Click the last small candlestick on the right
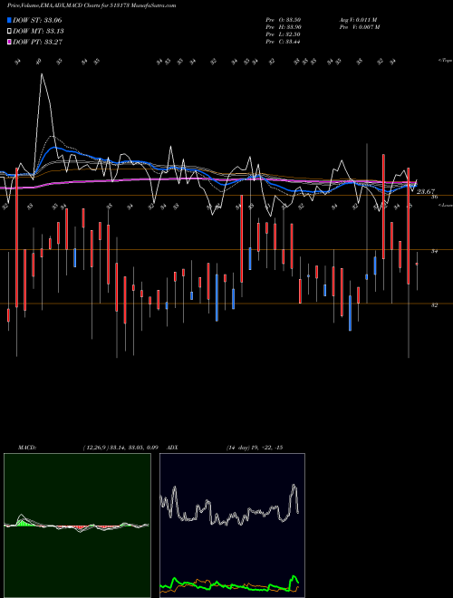The height and width of the screenshot is (598, 453). (x=417, y=264)
